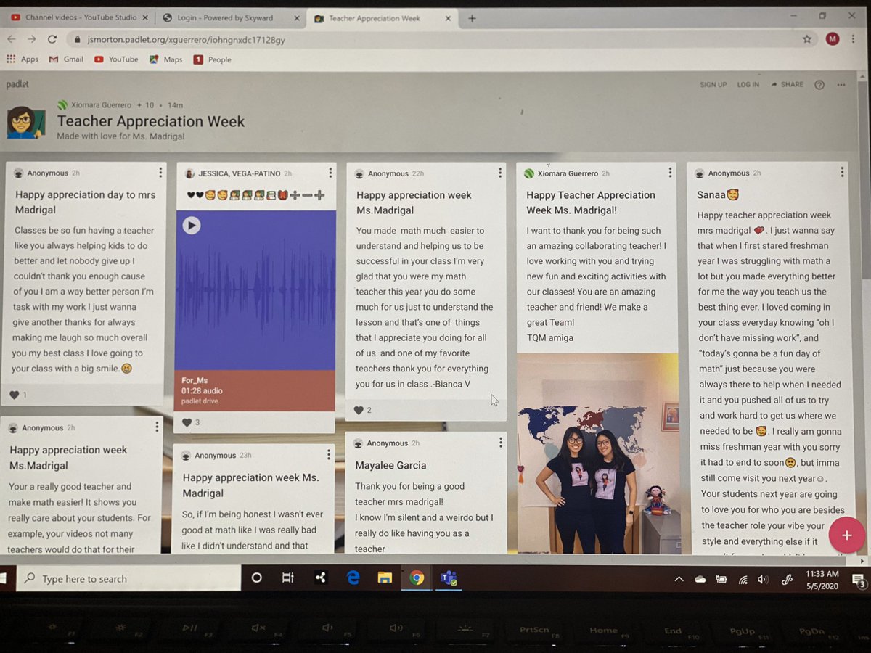Open YouTube from the bookmarks bar
Image resolution: width=871 pixels, height=653 pixels.
(x=115, y=59)
